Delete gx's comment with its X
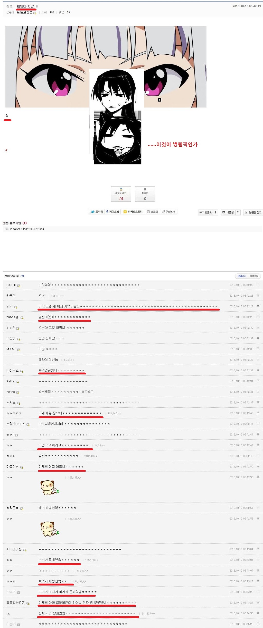This screenshot has width=263, height=628. pyautogui.click(x=258, y=613)
